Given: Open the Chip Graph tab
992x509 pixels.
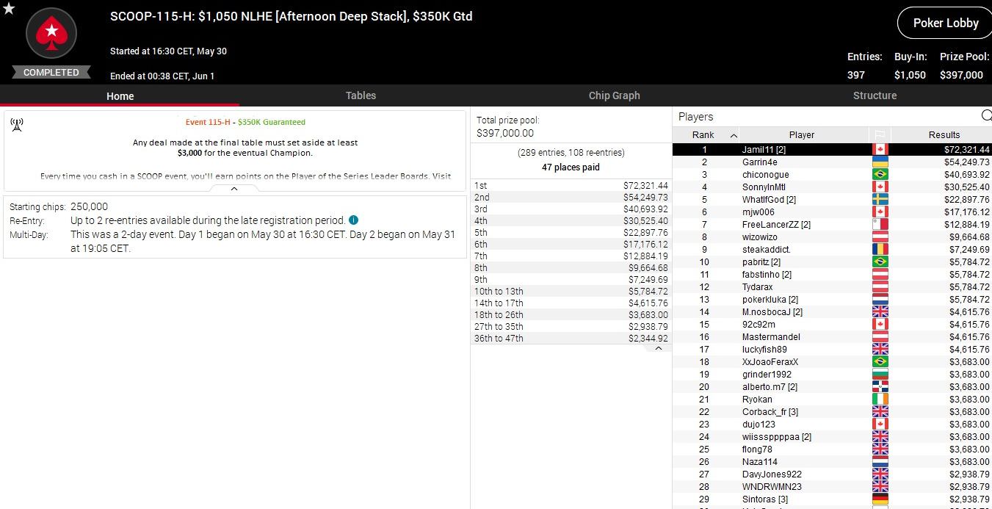Looking at the screenshot, I should [614, 95].
